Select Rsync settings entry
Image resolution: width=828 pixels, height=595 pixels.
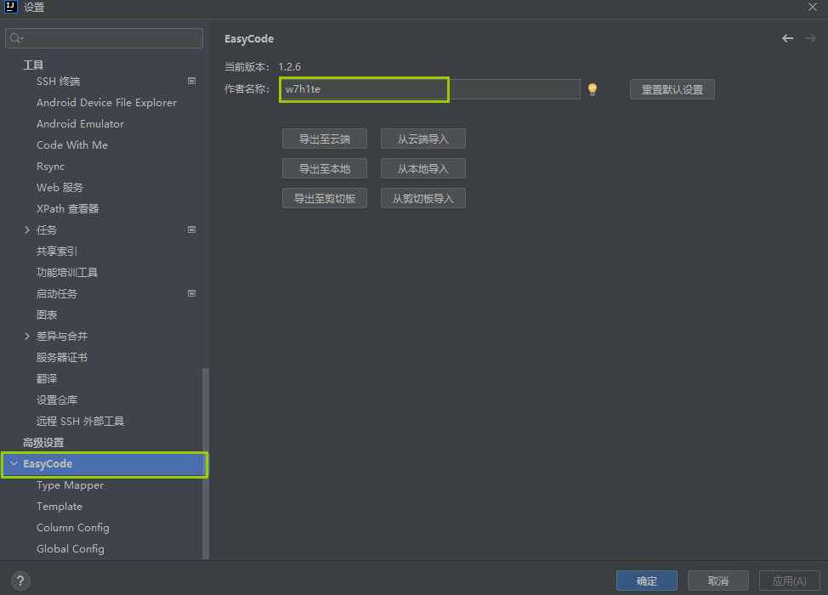(x=51, y=167)
